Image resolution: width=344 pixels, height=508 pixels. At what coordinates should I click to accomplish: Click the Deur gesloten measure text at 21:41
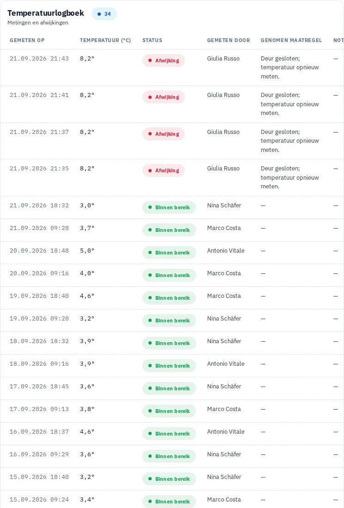290,104
